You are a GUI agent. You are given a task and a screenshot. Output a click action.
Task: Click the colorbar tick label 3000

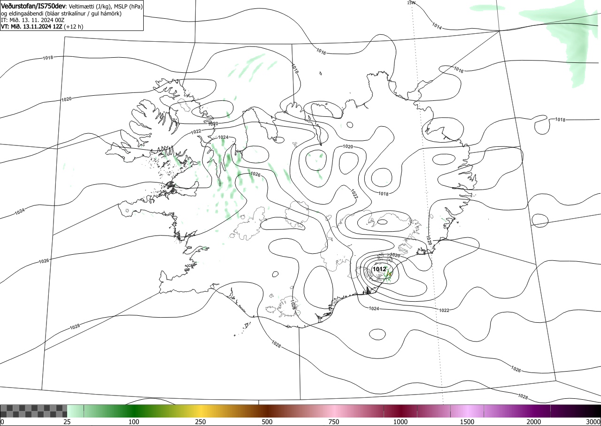tap(593, 422)
